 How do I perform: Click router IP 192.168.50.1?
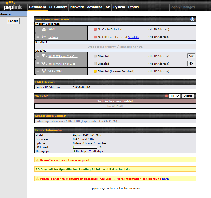(82, 87)
